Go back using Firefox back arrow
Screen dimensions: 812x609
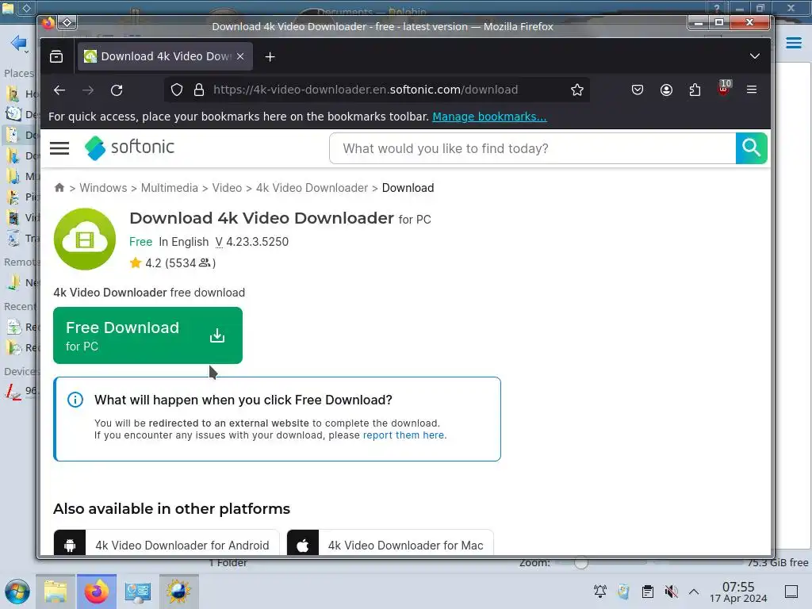(x=59, y=90)
